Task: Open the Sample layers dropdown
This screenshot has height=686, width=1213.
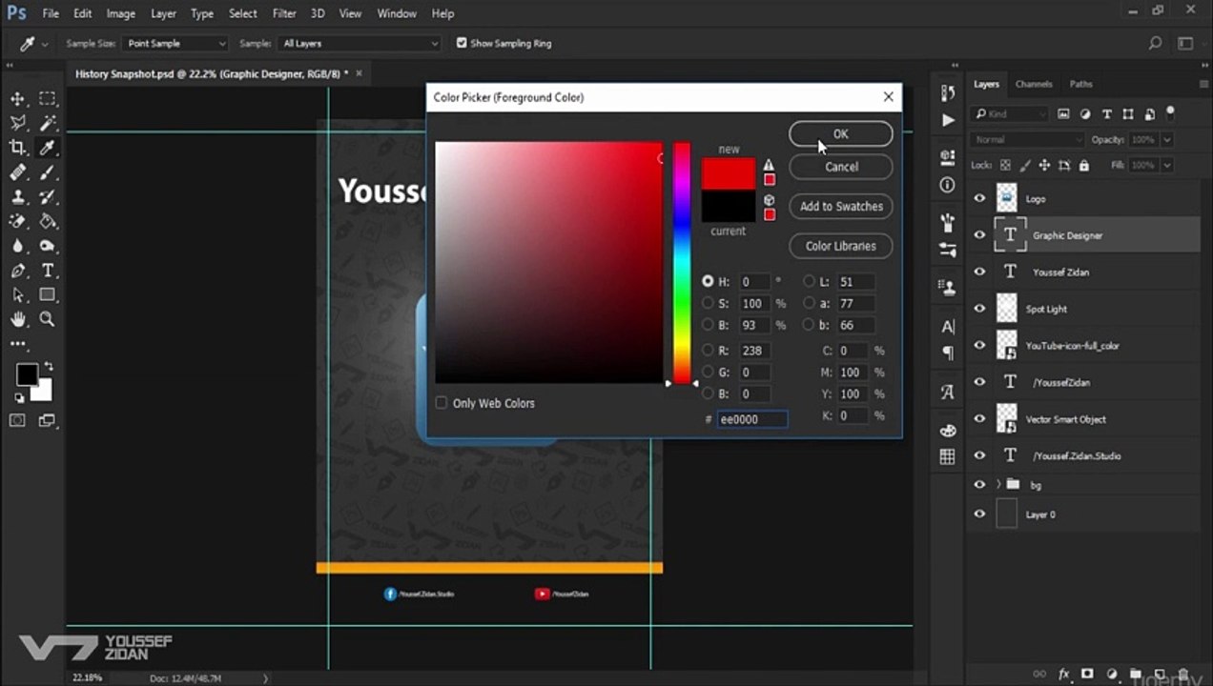Action: coord(360,43)
